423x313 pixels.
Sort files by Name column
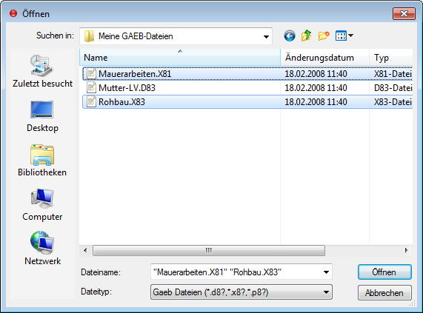click(x=180, y=58)
